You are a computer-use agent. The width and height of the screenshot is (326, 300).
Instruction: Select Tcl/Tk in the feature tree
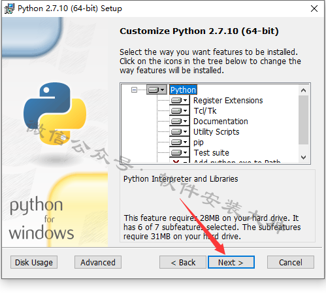point(205,111)
